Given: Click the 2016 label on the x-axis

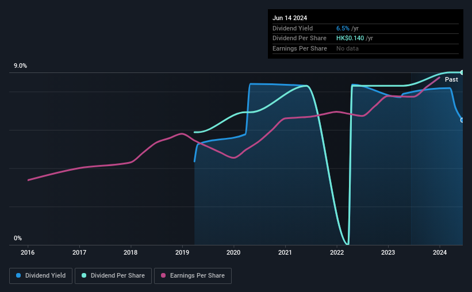Looking at the screenshot, I should pyautogui.click(x=28, y=252).
